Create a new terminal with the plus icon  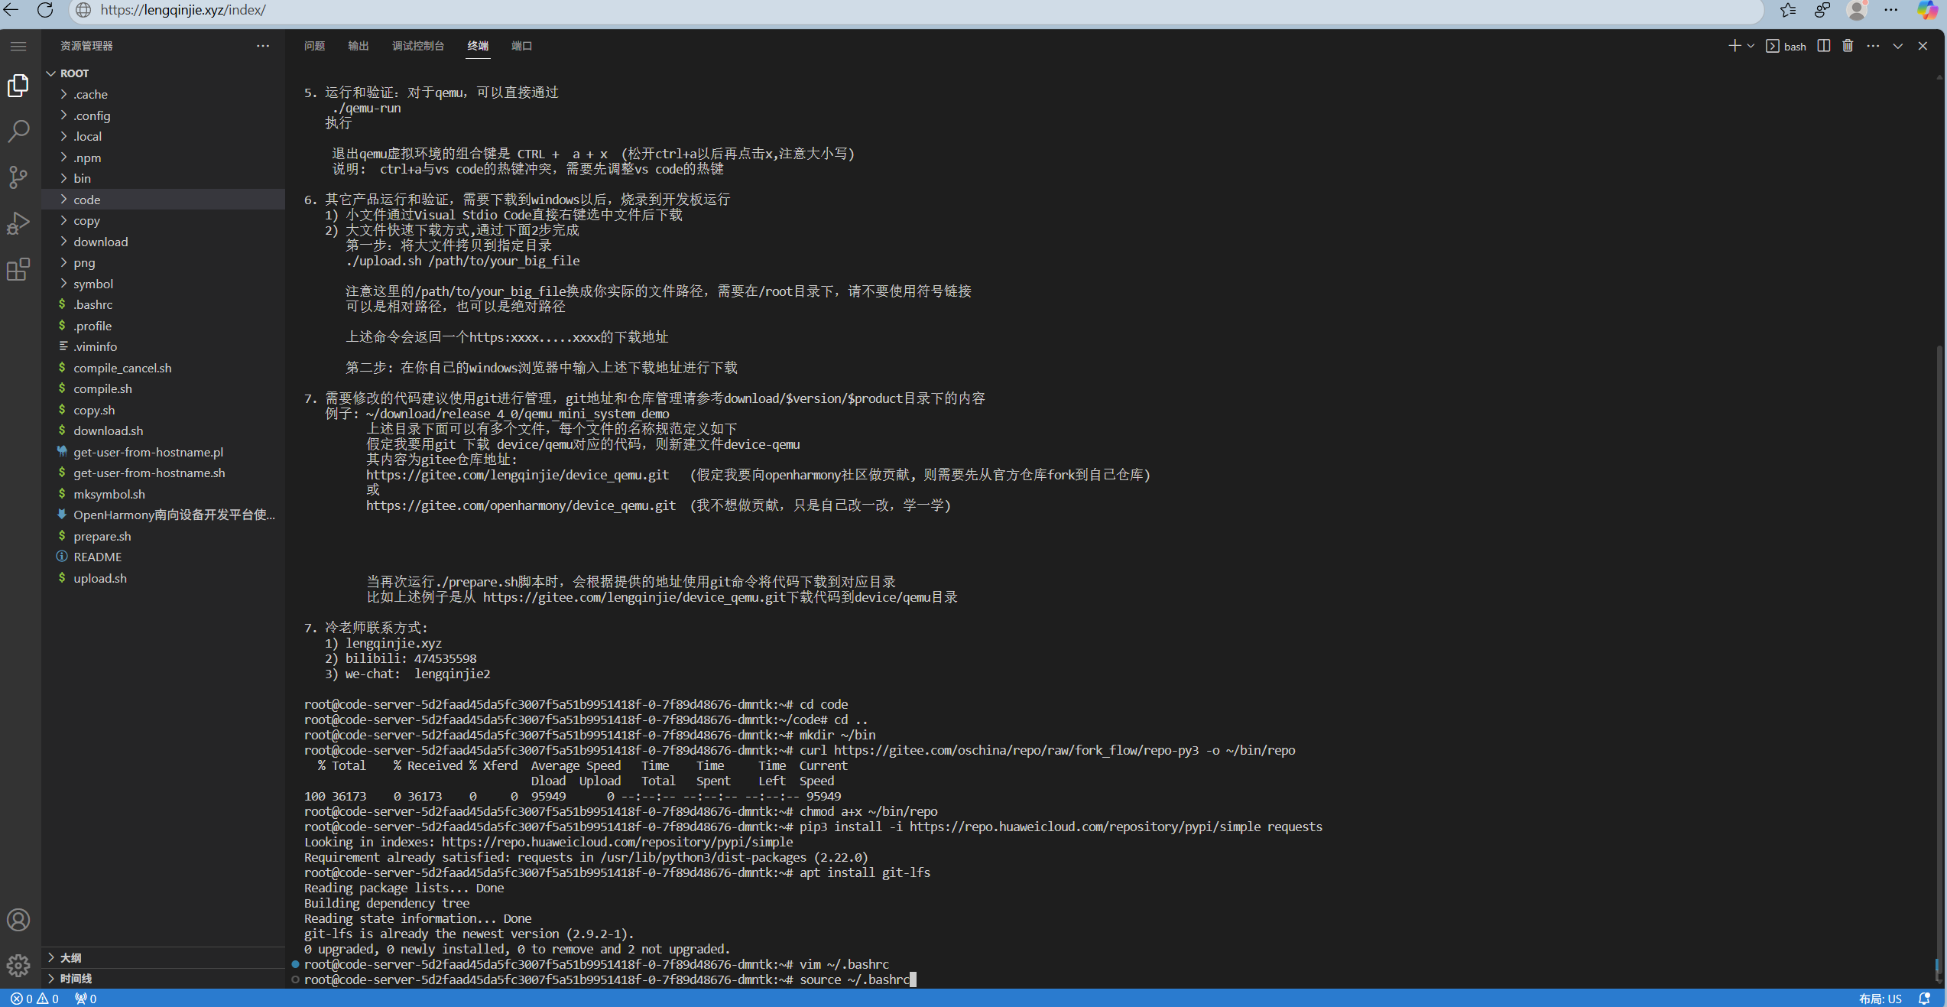[1734, 46]
